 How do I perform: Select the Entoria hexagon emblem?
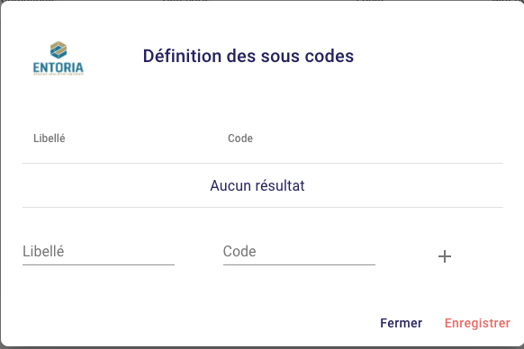point(59,49)
